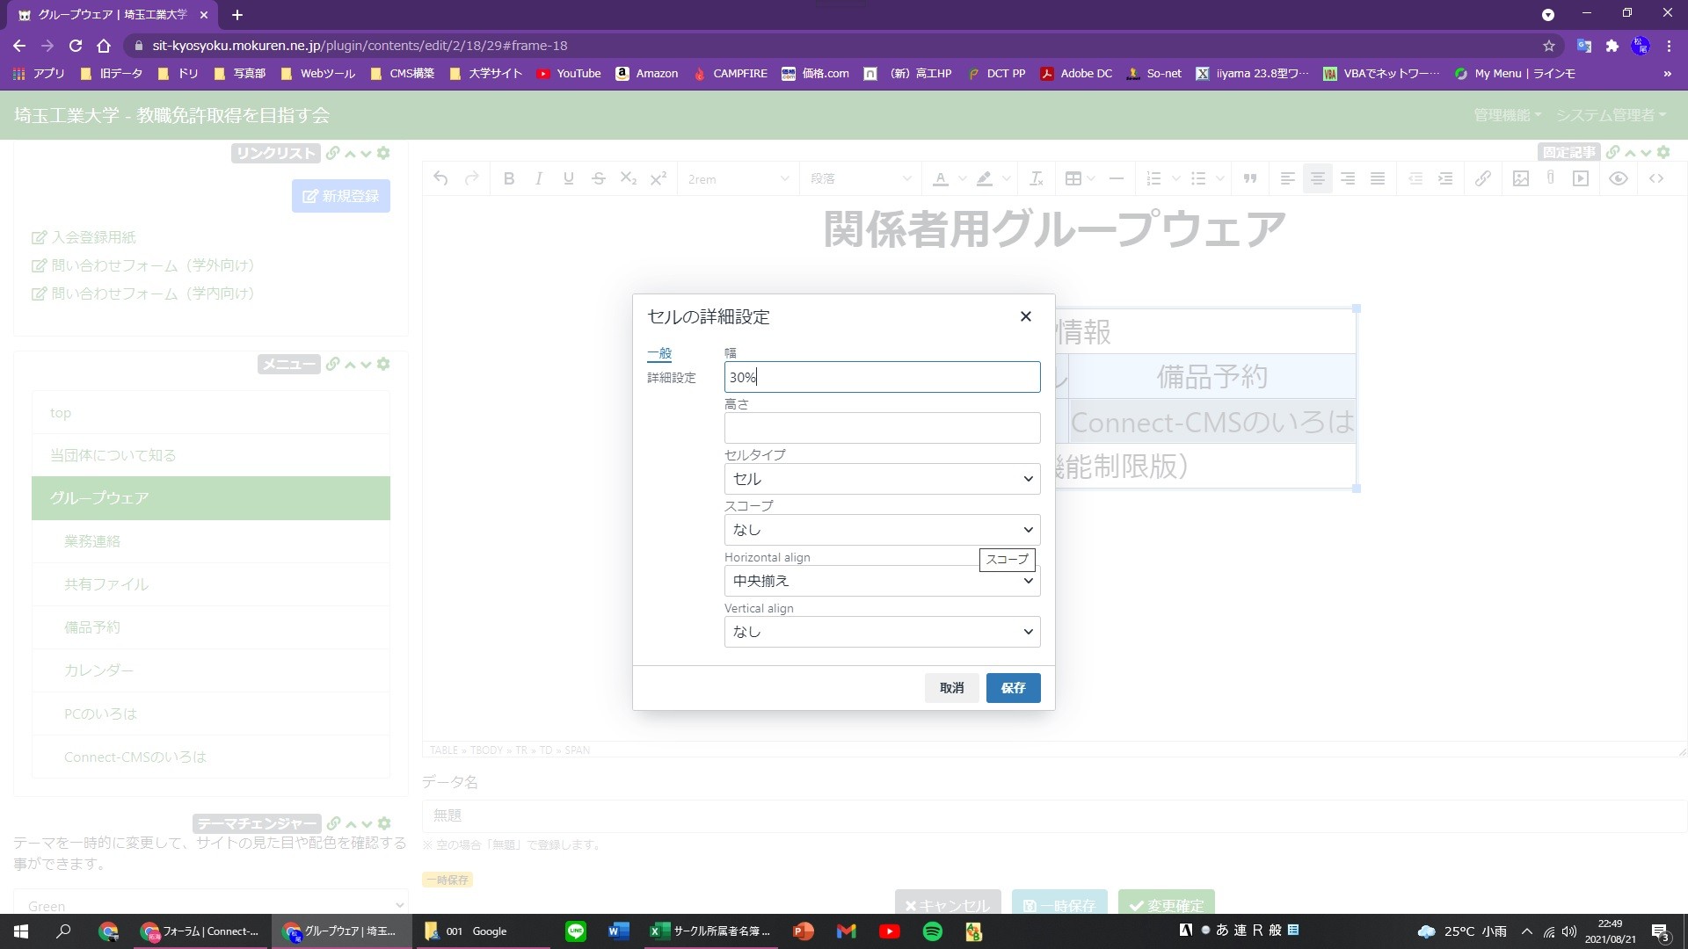Click the 一般 tab in セルの詳細設定

click(x=659, y=353)
